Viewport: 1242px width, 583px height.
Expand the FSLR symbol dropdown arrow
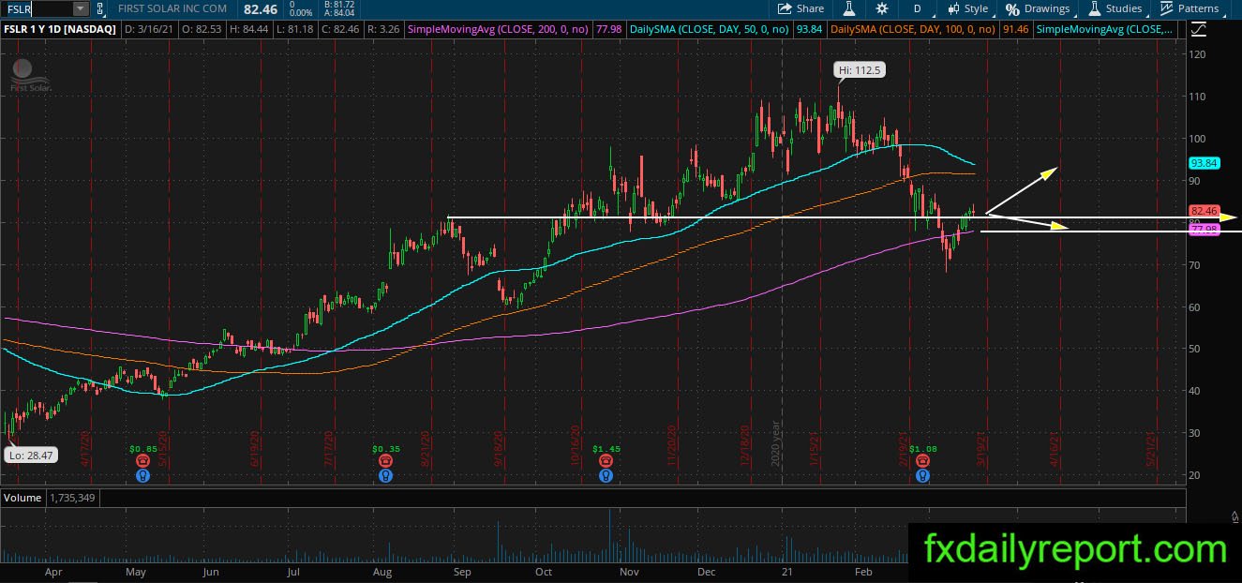coord(79,8)
